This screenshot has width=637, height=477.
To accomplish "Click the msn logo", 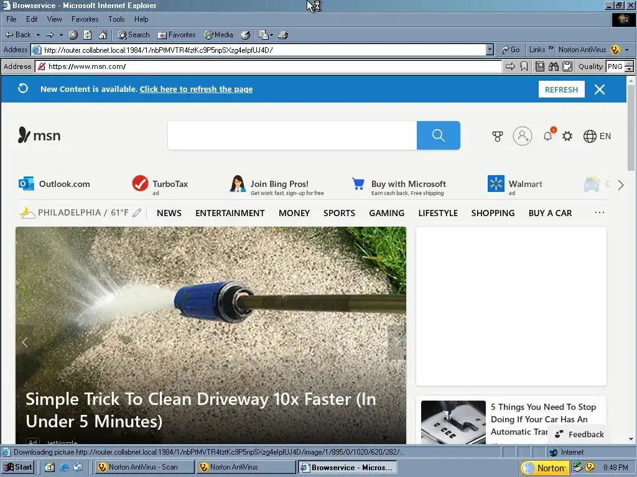I will [39, 135].
